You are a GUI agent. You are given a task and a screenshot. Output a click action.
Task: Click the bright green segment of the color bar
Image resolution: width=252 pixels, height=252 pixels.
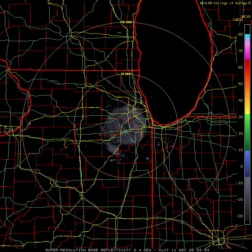click(247, 122)
